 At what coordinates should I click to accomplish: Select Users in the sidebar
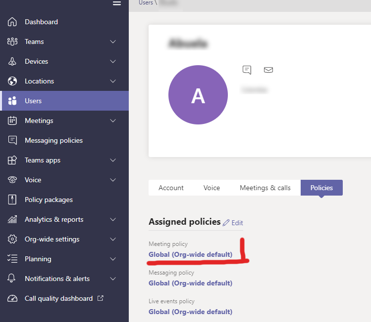(64, 101)
